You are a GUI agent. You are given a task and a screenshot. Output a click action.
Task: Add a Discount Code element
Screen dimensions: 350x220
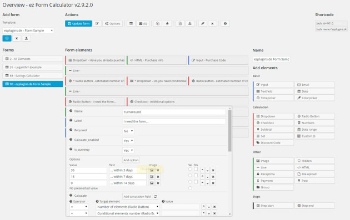pos(273,143)
